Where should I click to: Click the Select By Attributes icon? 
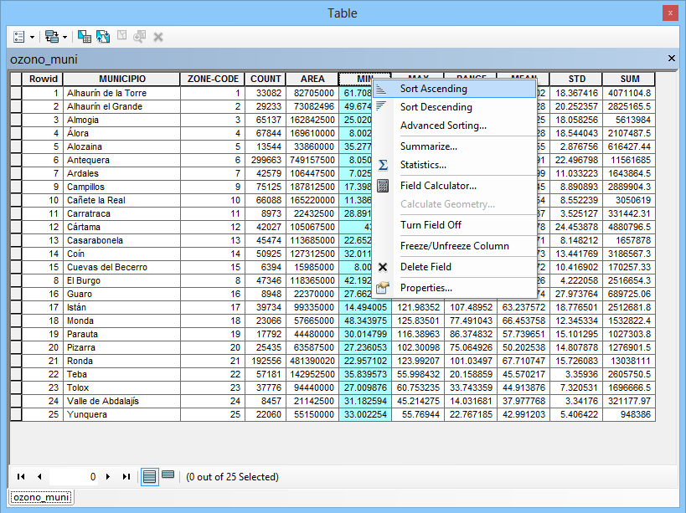84,37
